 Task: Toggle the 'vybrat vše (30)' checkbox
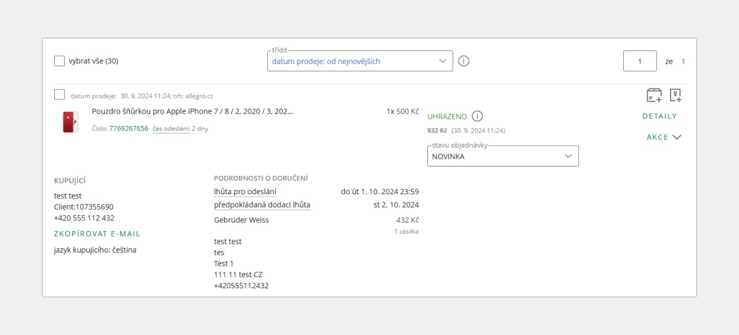pos(60,61)
